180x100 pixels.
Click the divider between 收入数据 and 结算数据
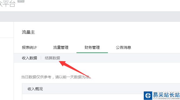(41, 58)
